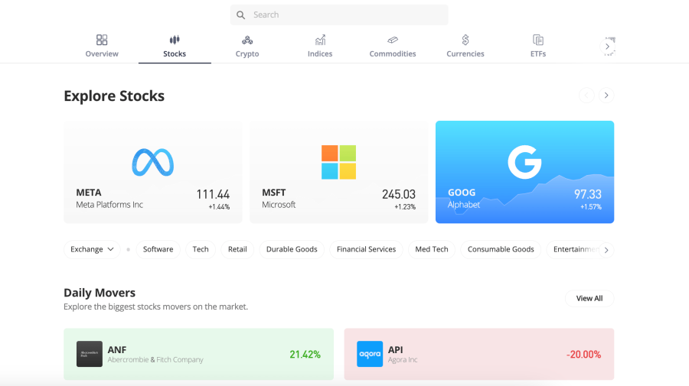Click the Agora Inc company name
The image size is (689, 386).
(x=403, y=360)
